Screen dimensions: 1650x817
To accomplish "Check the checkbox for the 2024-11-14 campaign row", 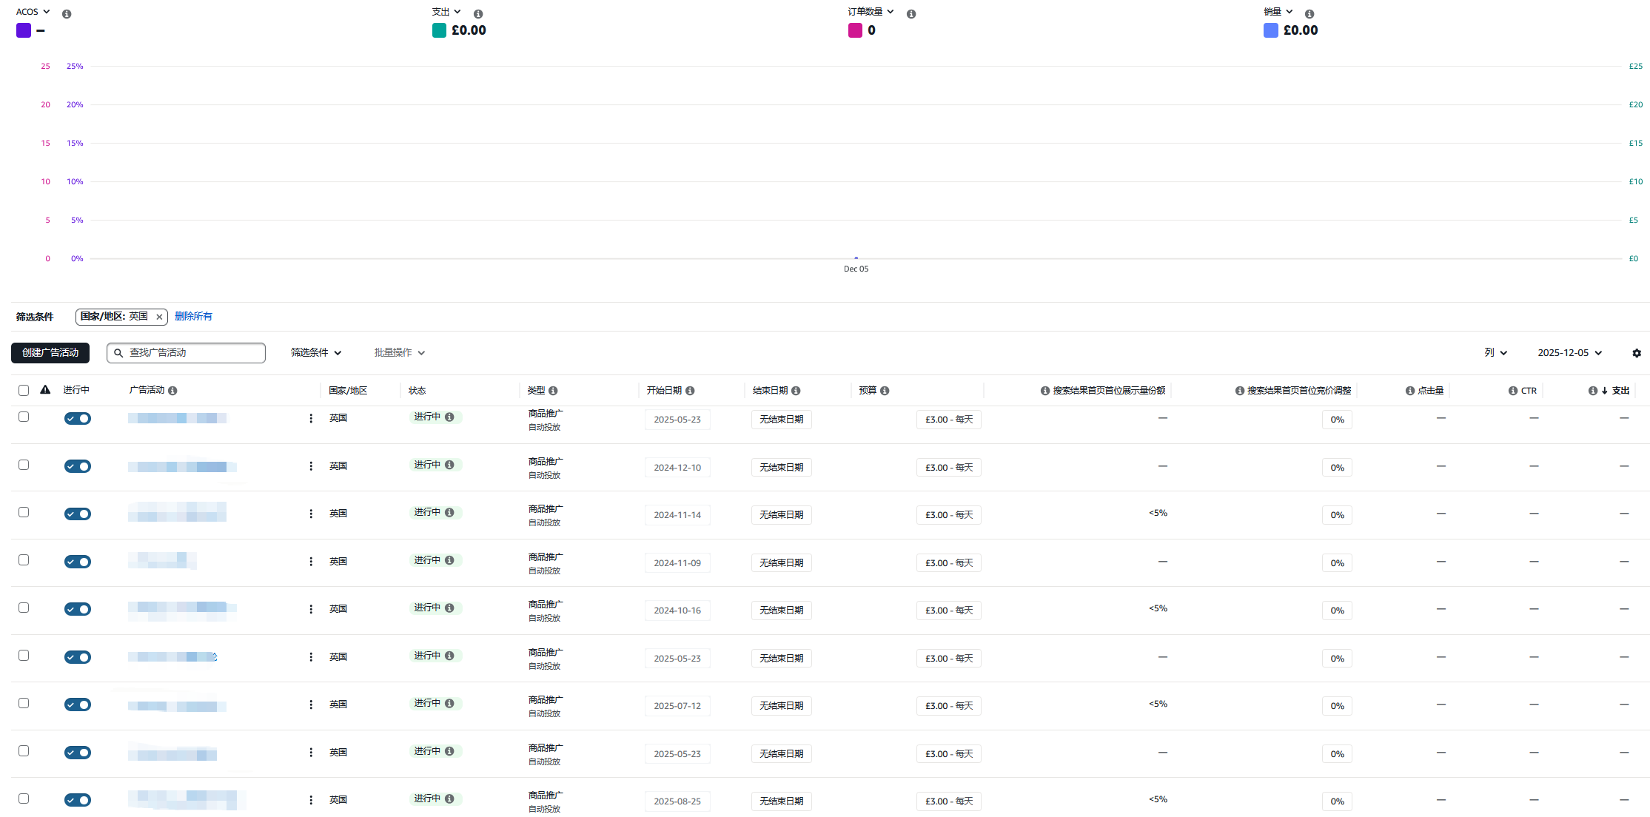I will (24, 512).
